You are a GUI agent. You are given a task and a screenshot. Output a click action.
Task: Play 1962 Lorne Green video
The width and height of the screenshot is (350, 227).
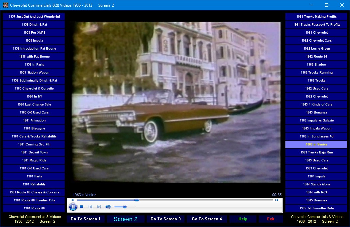[x=316, y=49]
